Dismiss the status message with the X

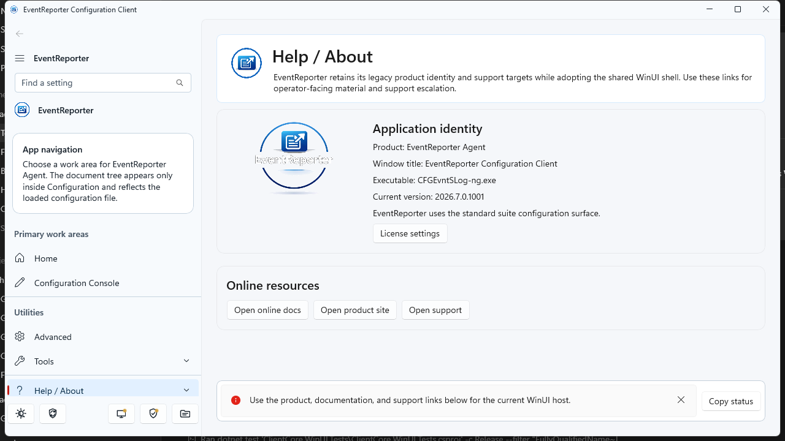(x=681, y=400)
